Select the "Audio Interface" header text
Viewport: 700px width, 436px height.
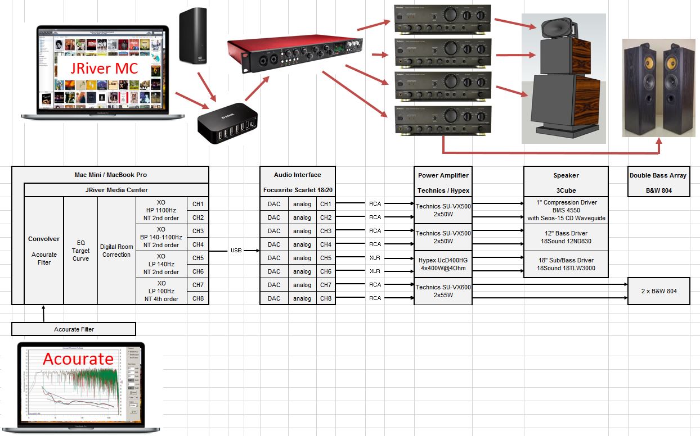(x=297, y=175)
